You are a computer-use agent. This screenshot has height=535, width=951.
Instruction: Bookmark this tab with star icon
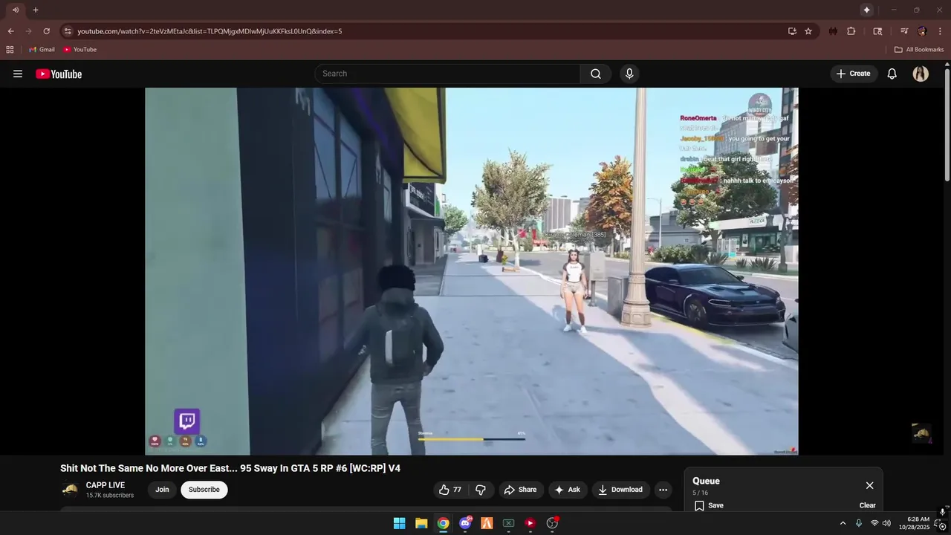click(x=808, y=31)
